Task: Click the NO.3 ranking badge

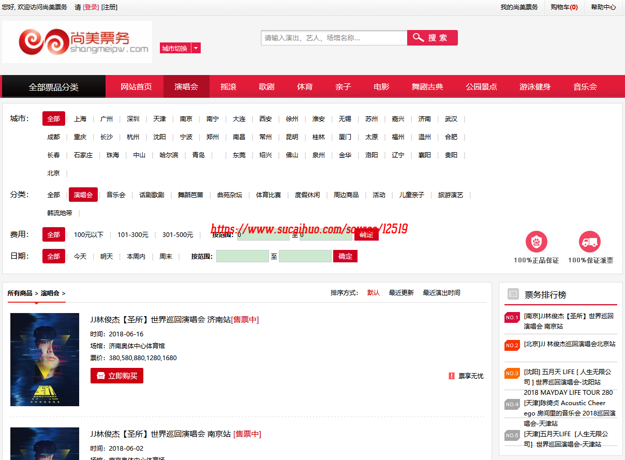Action: [x=512, y=373]
